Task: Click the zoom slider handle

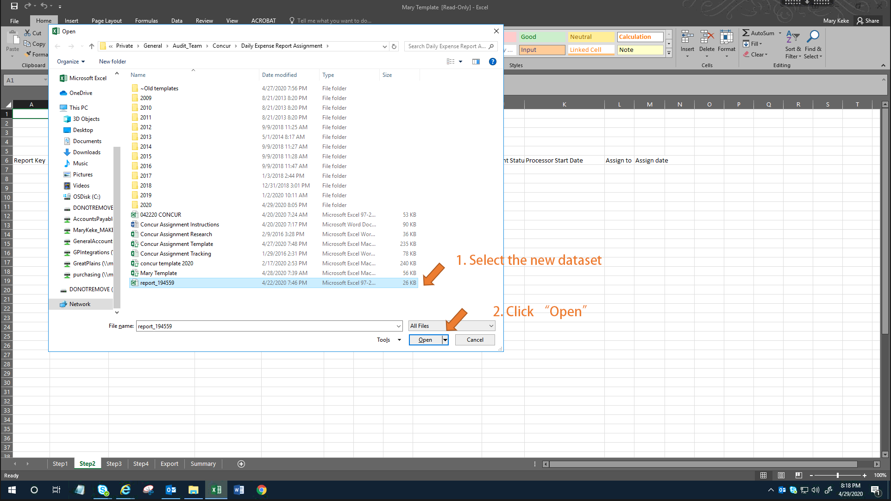Action: point(837,476)
